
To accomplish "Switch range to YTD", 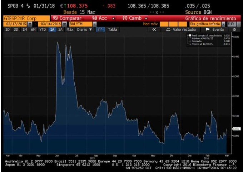I will (43, 30).
